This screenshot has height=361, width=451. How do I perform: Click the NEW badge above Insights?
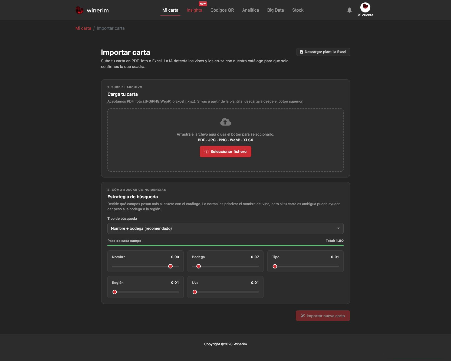(203, 4)
